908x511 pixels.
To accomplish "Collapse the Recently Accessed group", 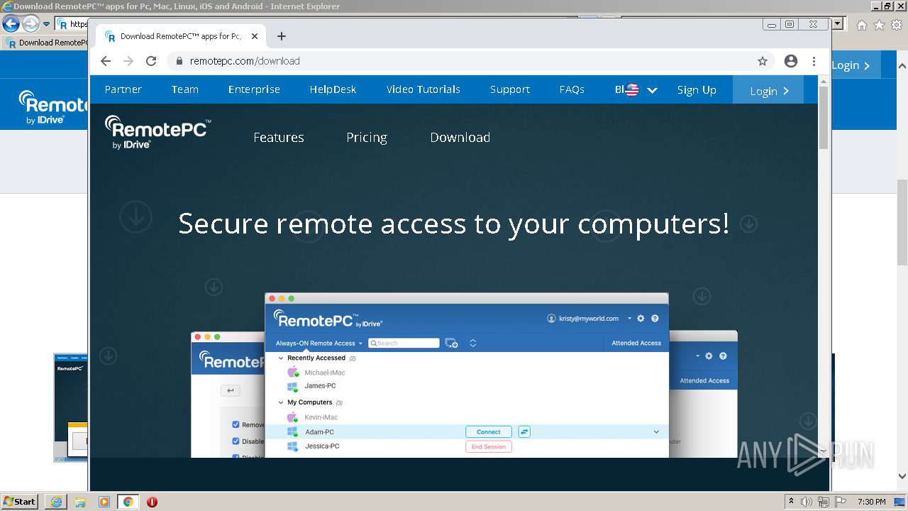I will [281, 358].
